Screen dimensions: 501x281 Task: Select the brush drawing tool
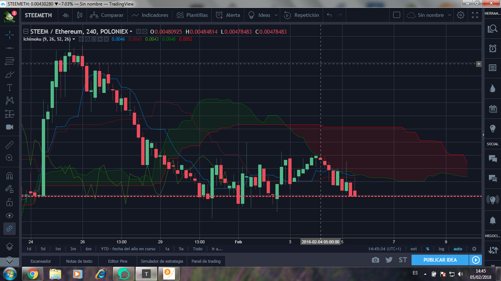[x=10, y=74]
